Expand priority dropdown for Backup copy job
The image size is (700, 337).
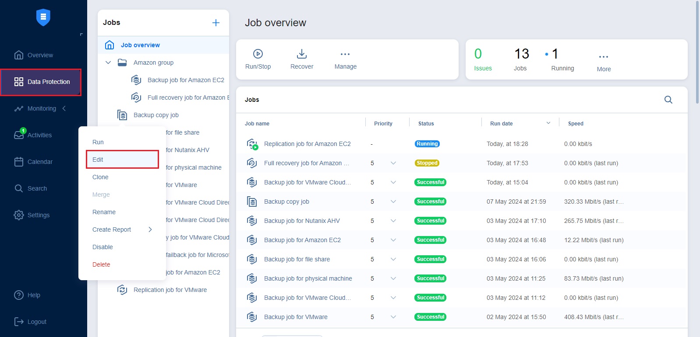coord(393,202)
